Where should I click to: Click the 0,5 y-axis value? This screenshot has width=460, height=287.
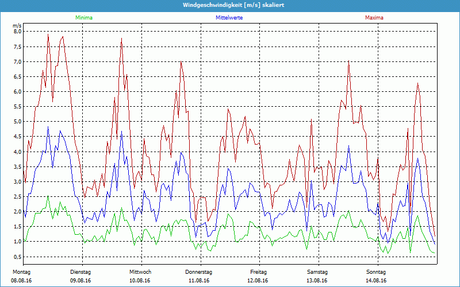click(18, 257)
